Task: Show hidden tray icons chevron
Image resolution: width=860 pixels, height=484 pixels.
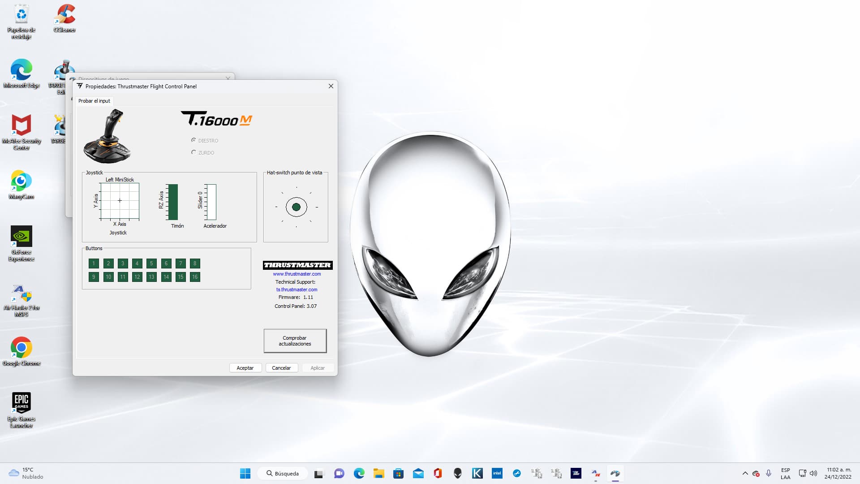Action: 745,473
